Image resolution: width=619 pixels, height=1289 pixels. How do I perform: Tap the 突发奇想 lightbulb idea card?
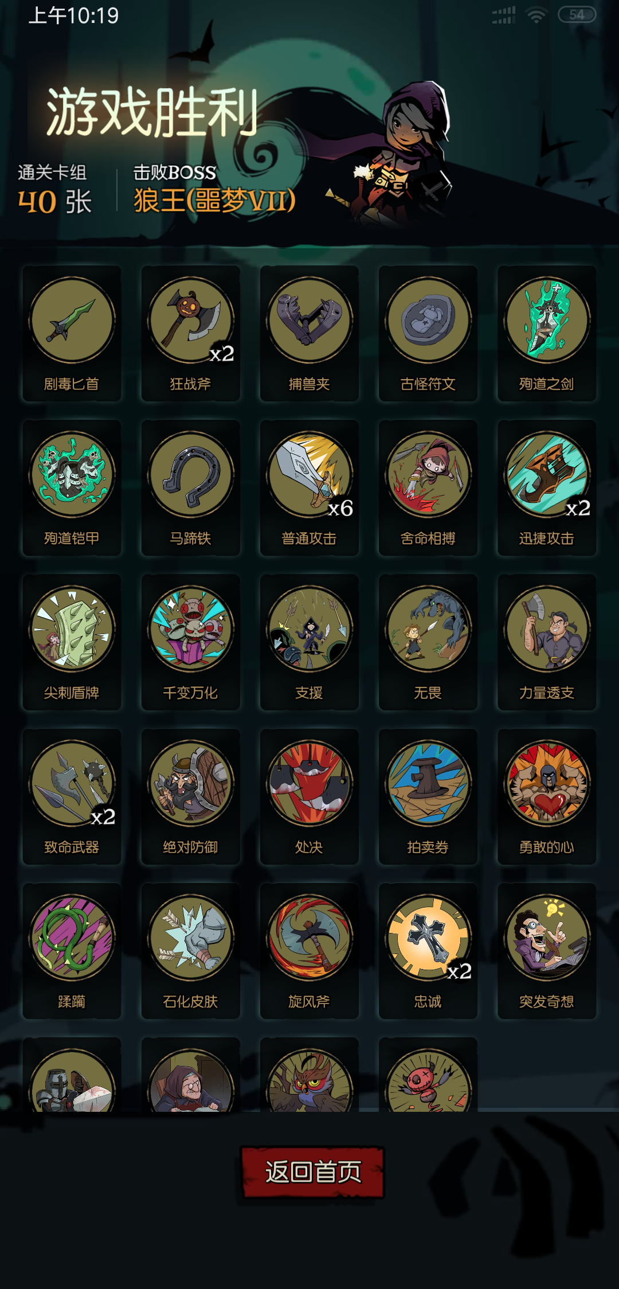(x=547, y=951)
